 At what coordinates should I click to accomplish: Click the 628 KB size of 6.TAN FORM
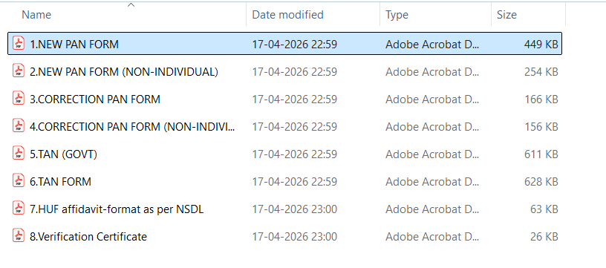[x=541, y=181]
